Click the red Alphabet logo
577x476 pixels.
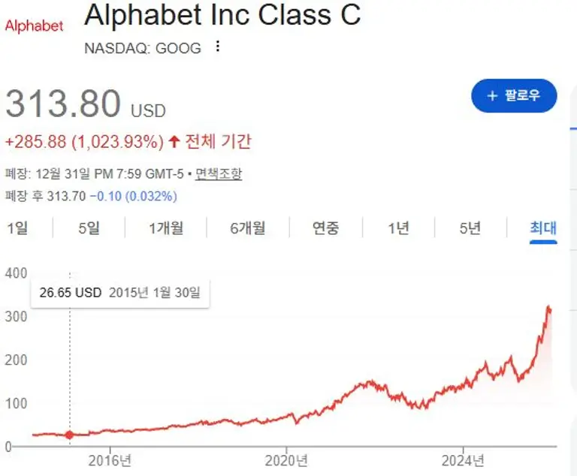tap(34, 26)
